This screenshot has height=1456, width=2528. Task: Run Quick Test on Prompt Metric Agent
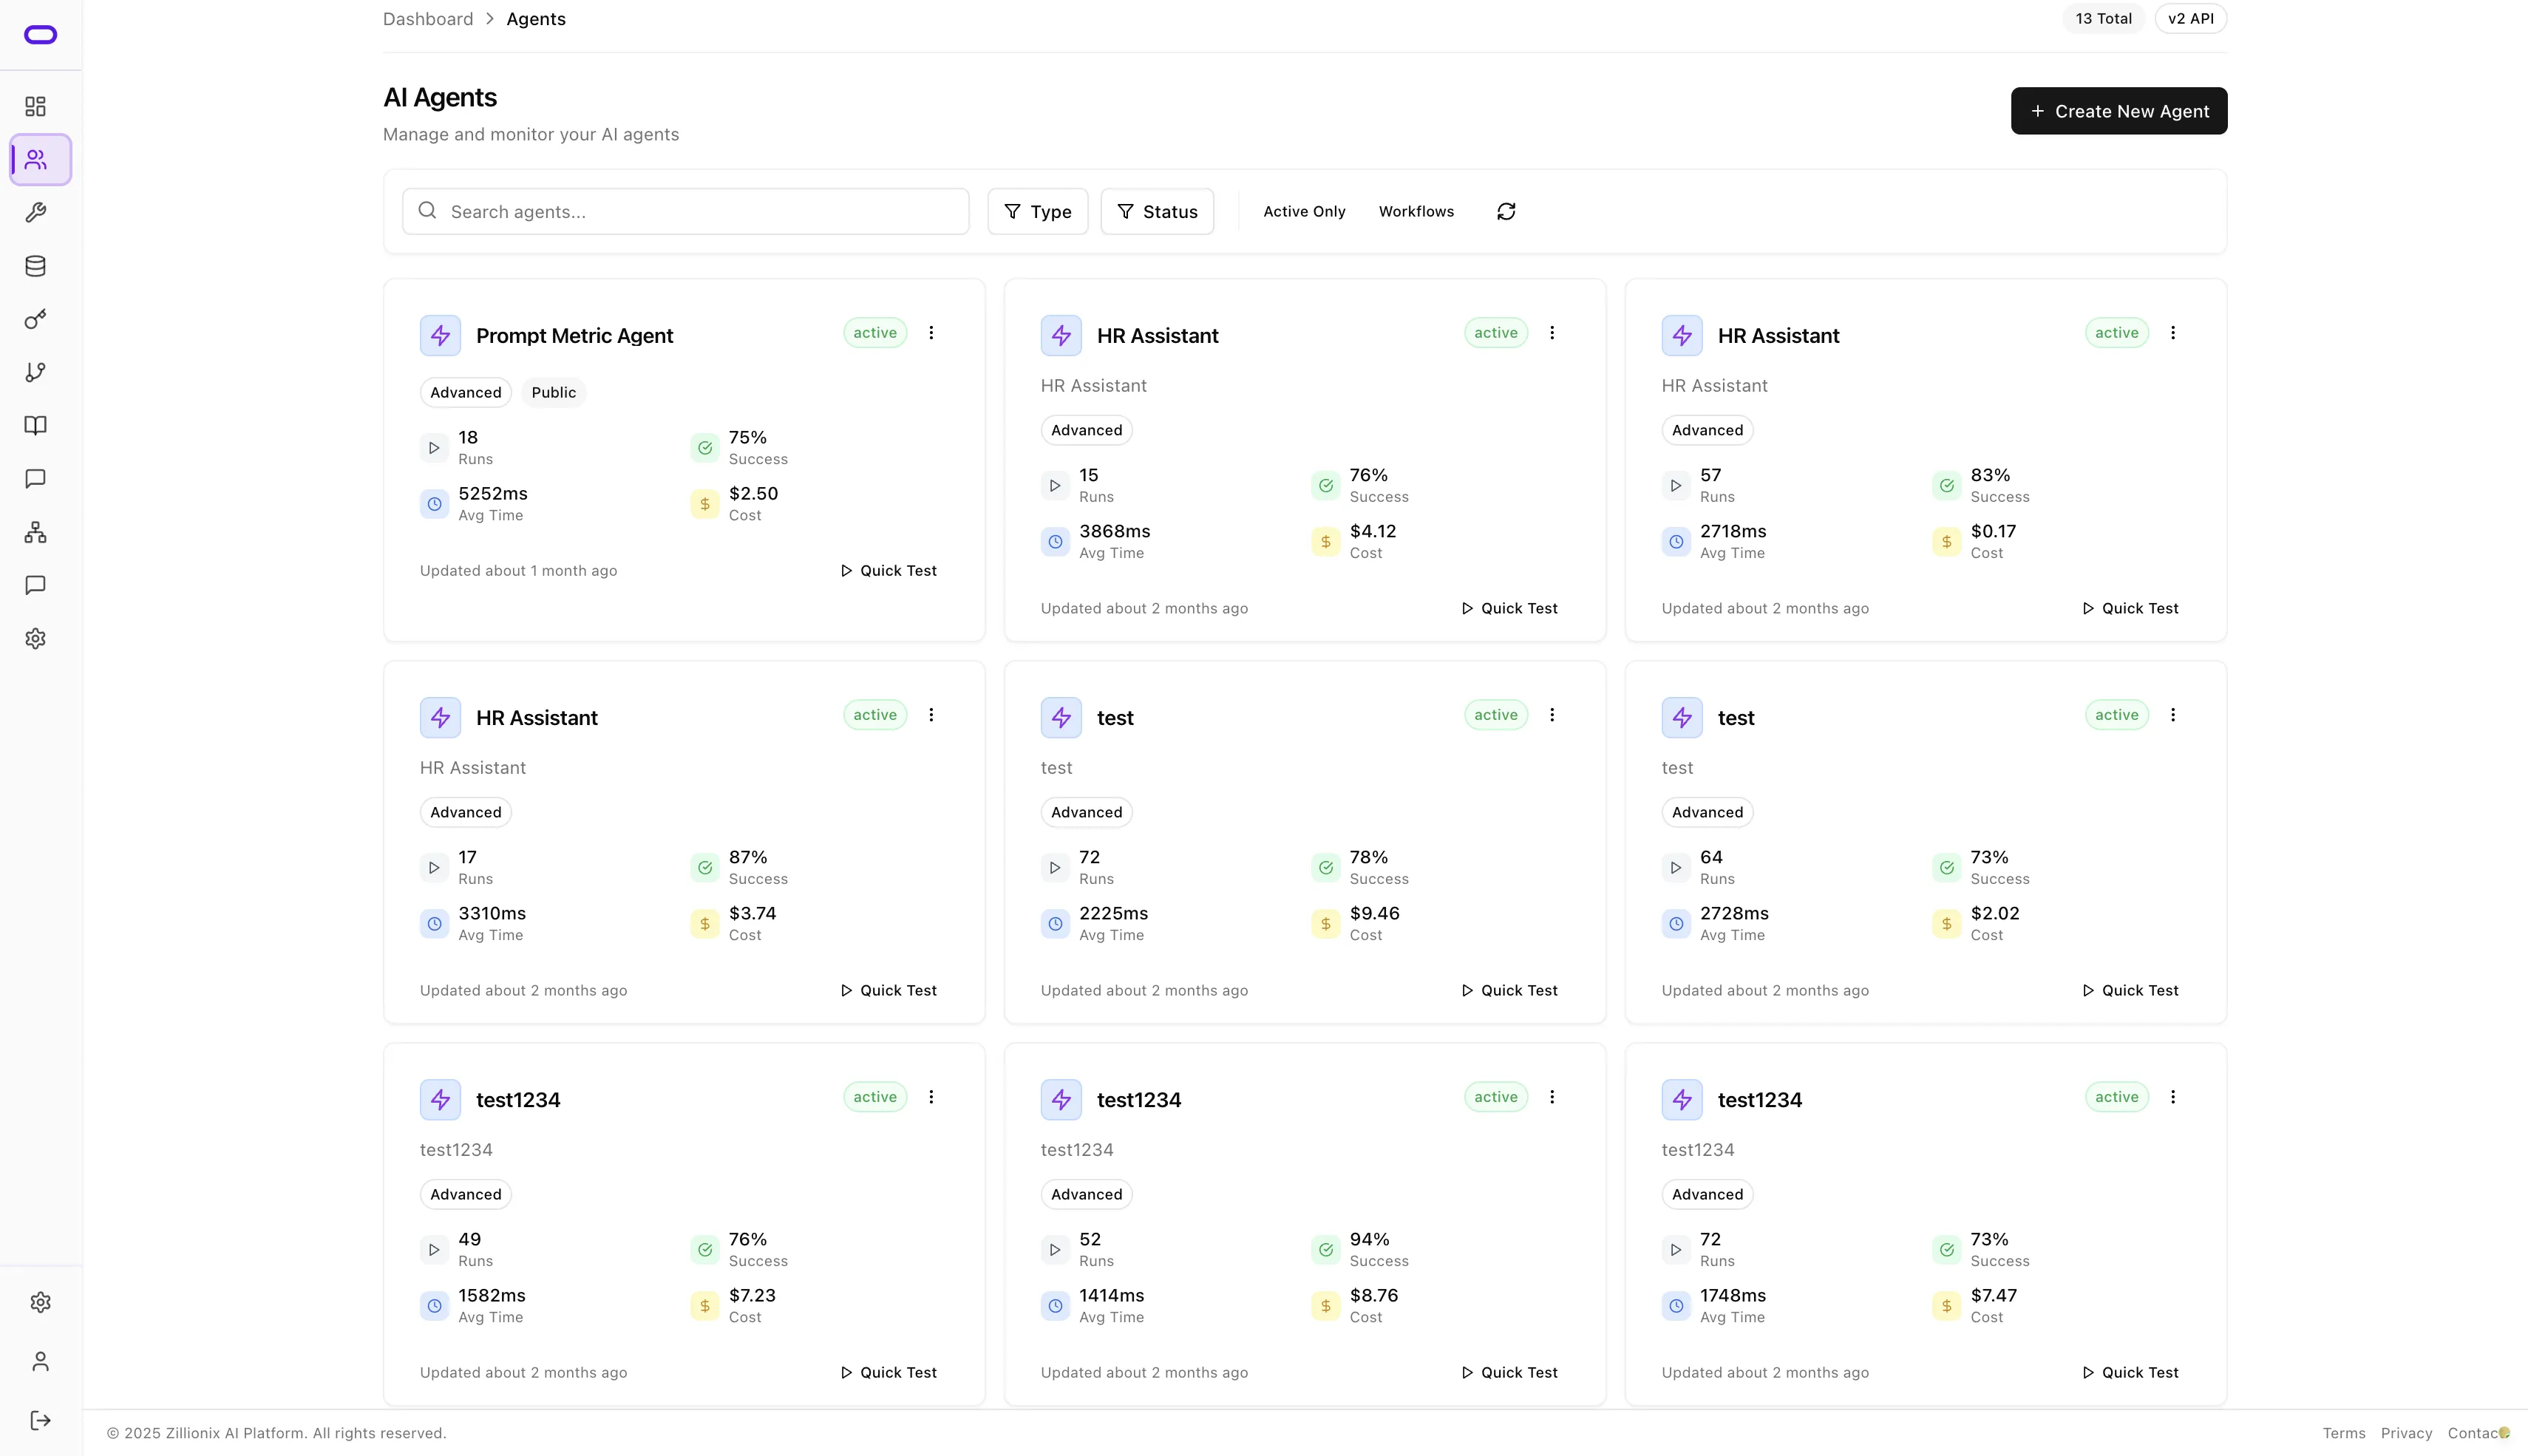point(888,570)
